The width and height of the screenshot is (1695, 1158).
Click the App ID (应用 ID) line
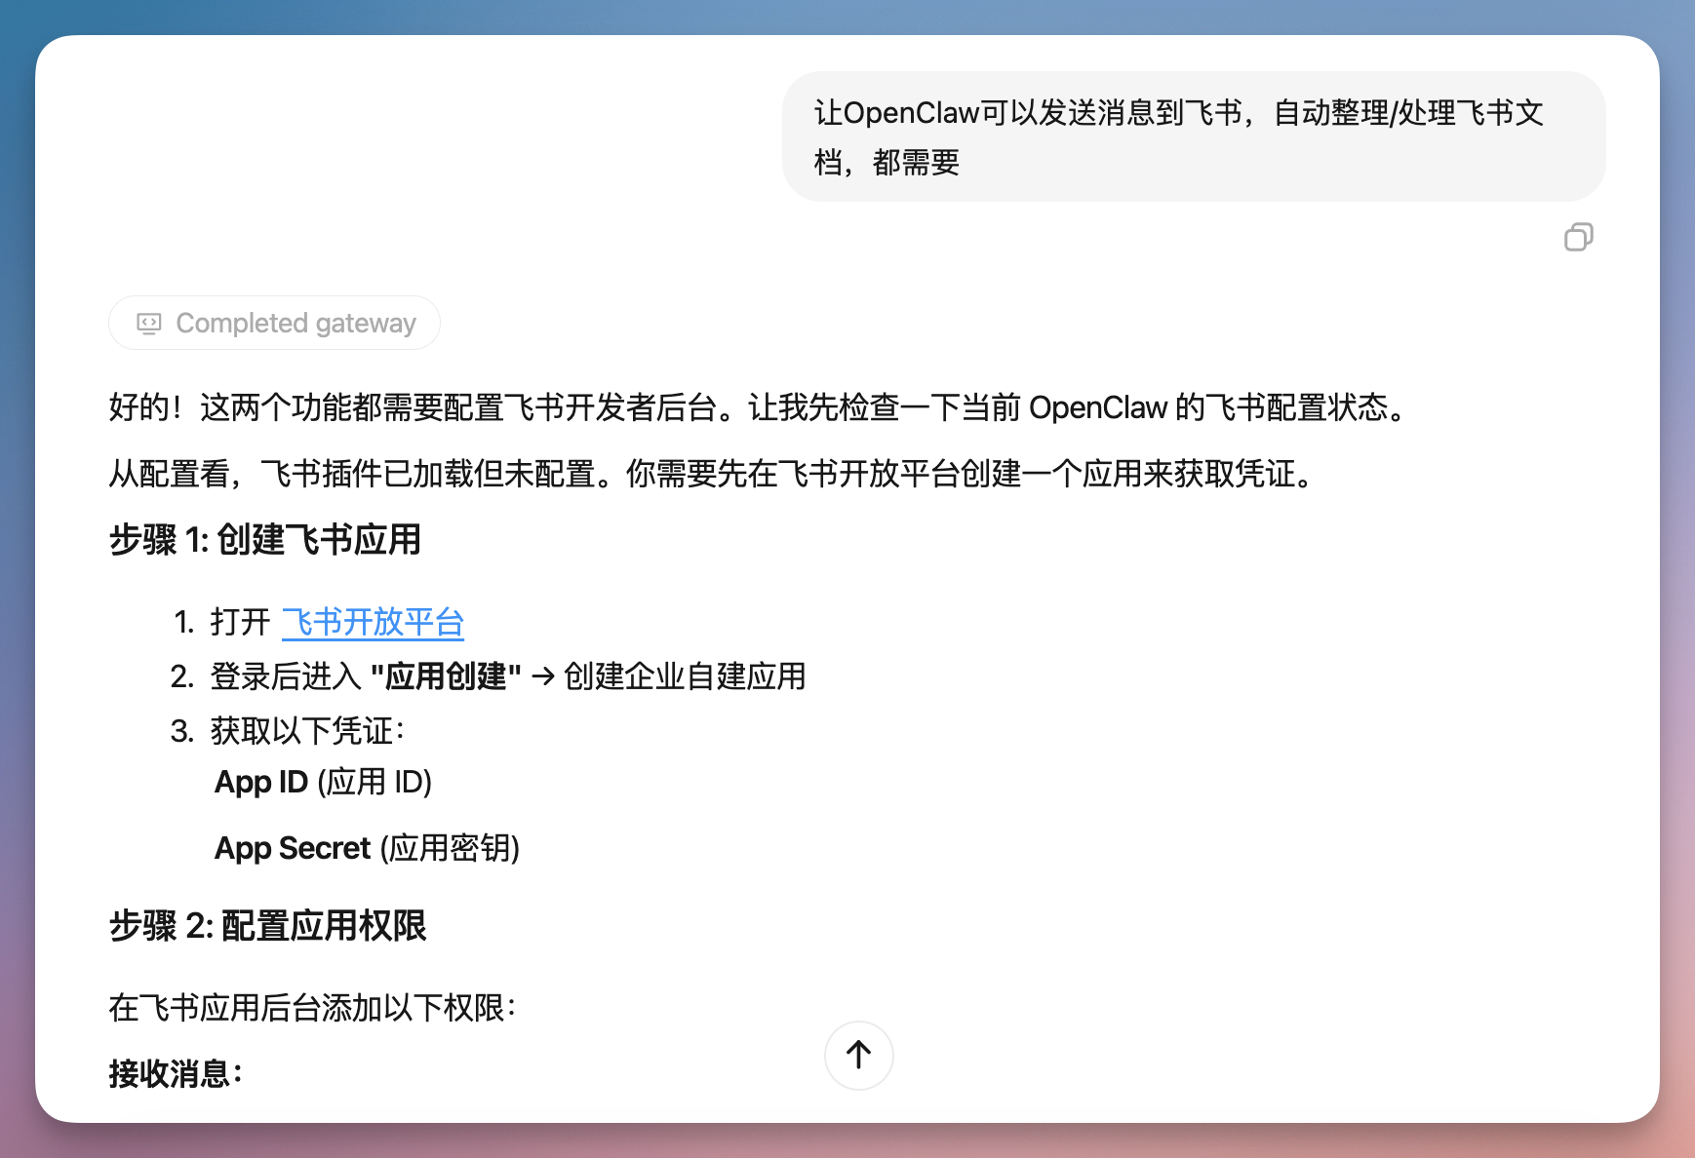(x=324, y=782)
